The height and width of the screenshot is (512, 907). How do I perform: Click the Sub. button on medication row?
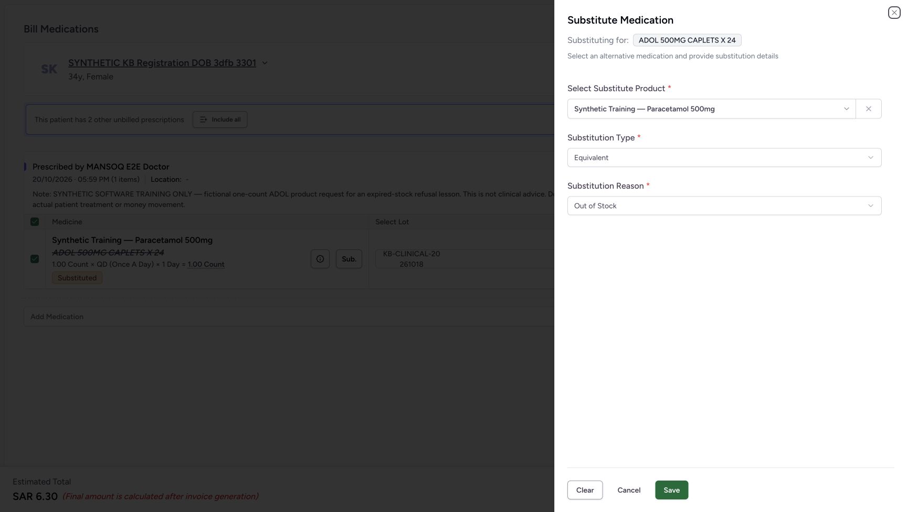[x=349, y=259]
